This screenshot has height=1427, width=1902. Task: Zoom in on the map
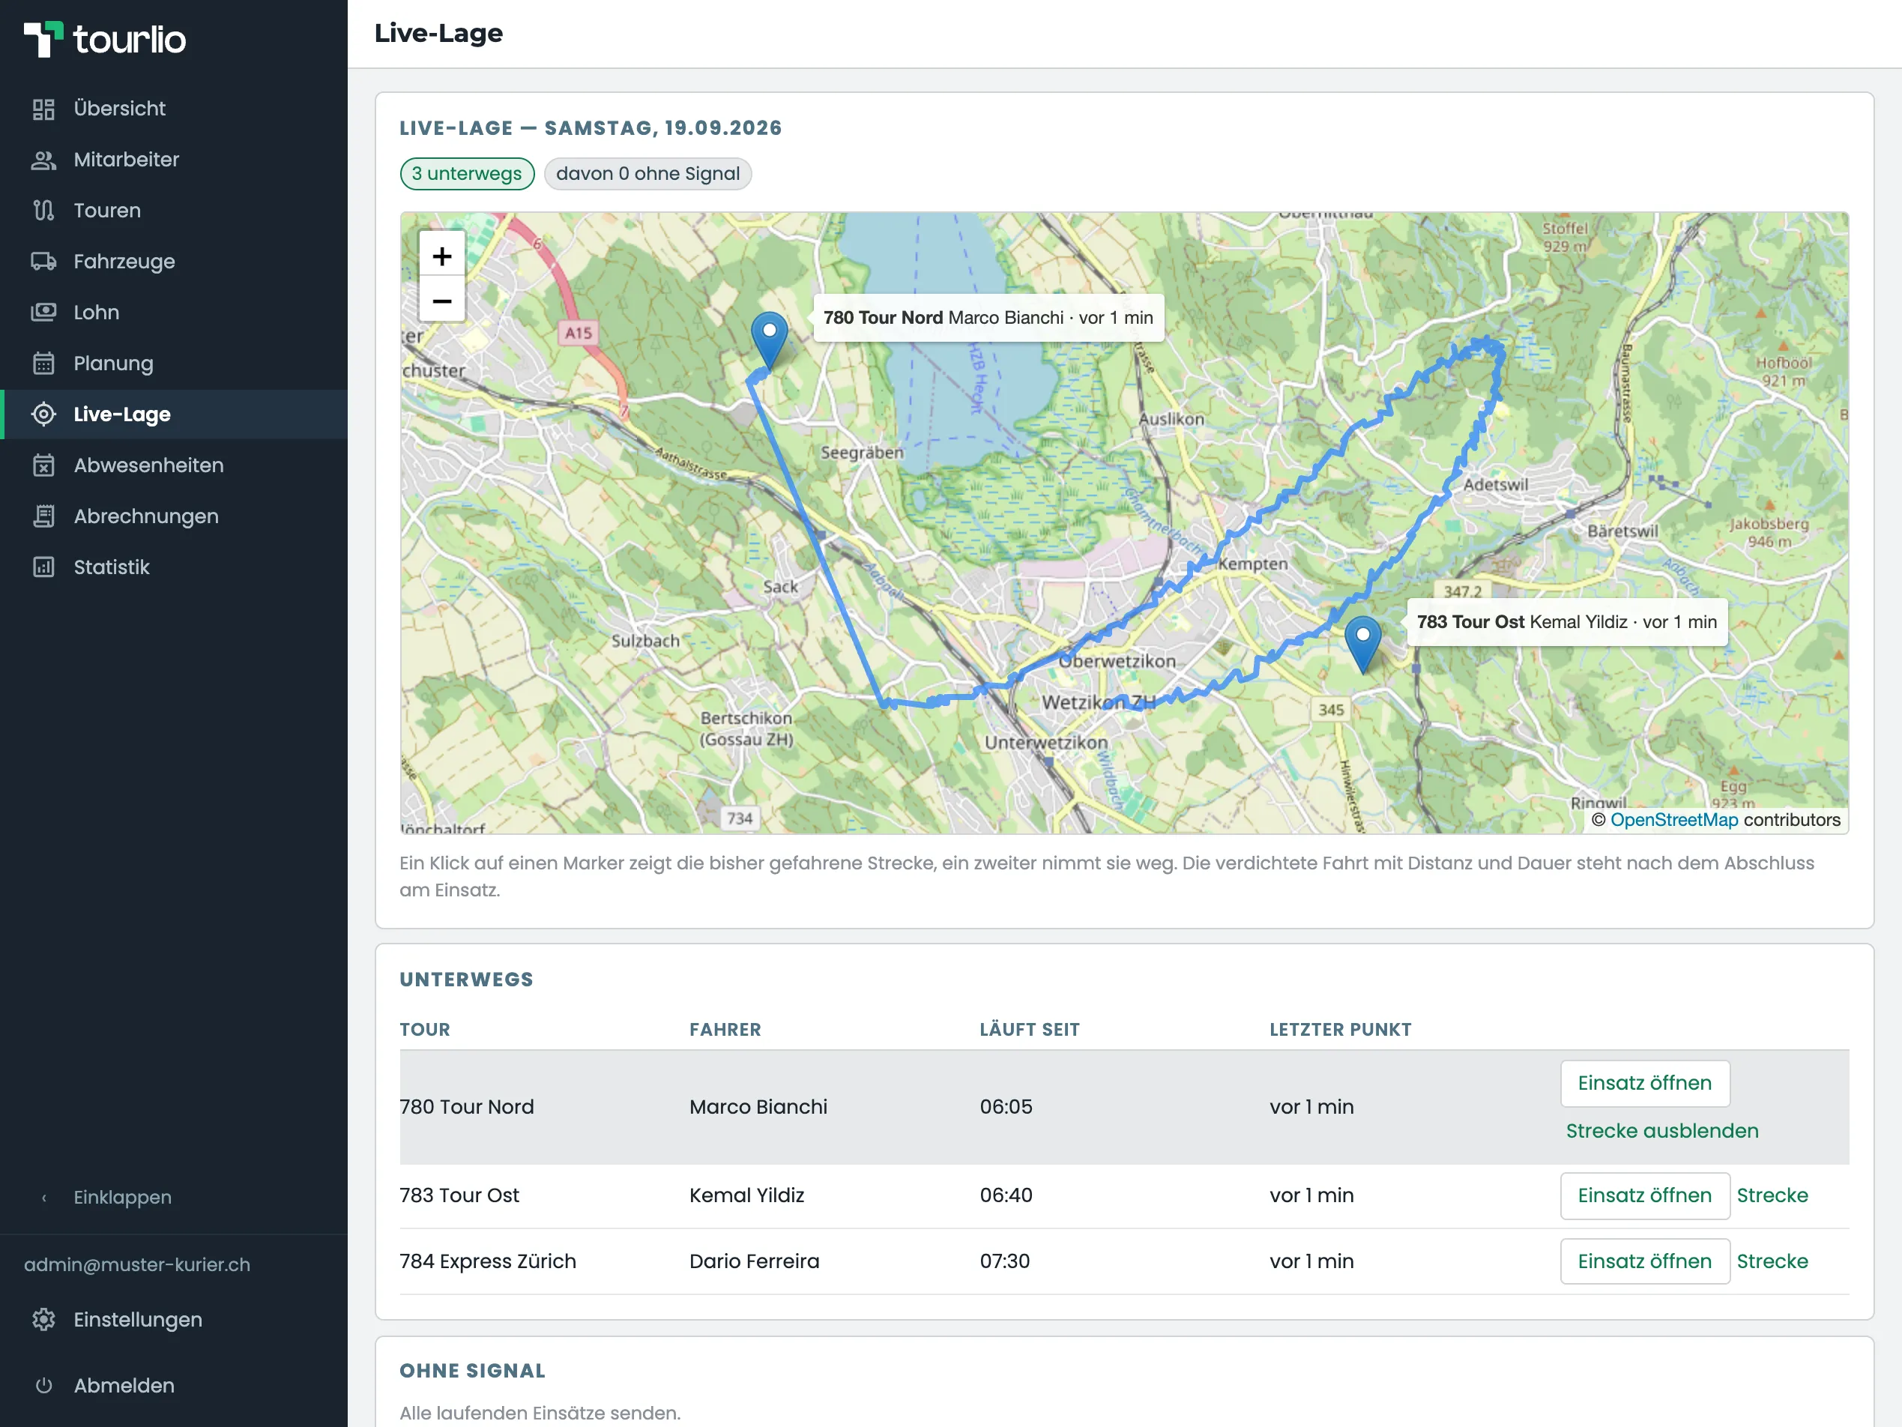pos(442,256)
